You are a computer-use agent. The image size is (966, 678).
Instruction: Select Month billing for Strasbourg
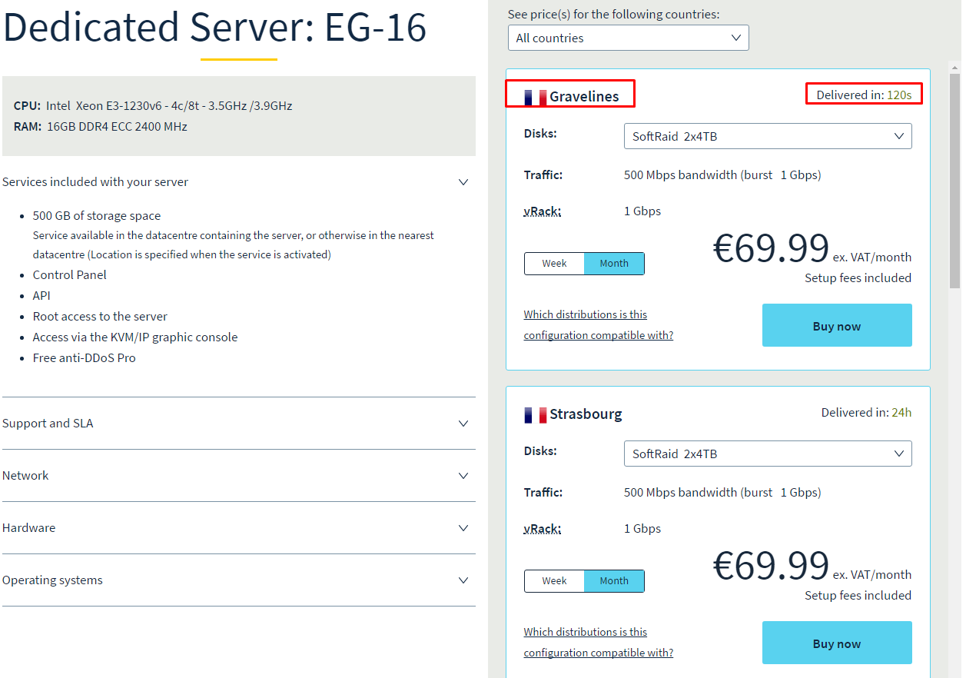click(x=614, y=581)
